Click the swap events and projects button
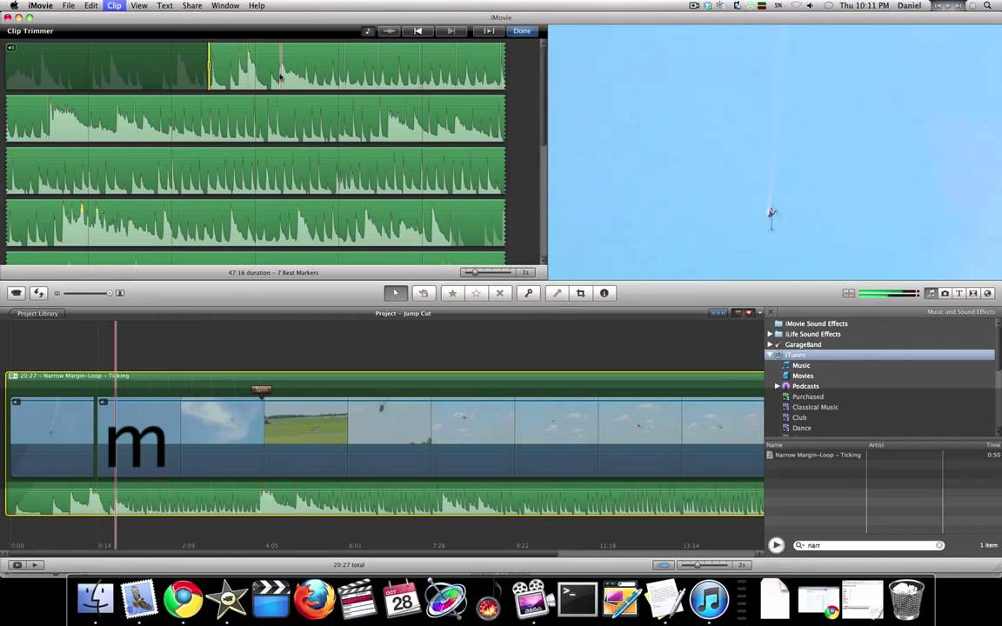This screenshot has height=626, width=1002. click(39, 293)
